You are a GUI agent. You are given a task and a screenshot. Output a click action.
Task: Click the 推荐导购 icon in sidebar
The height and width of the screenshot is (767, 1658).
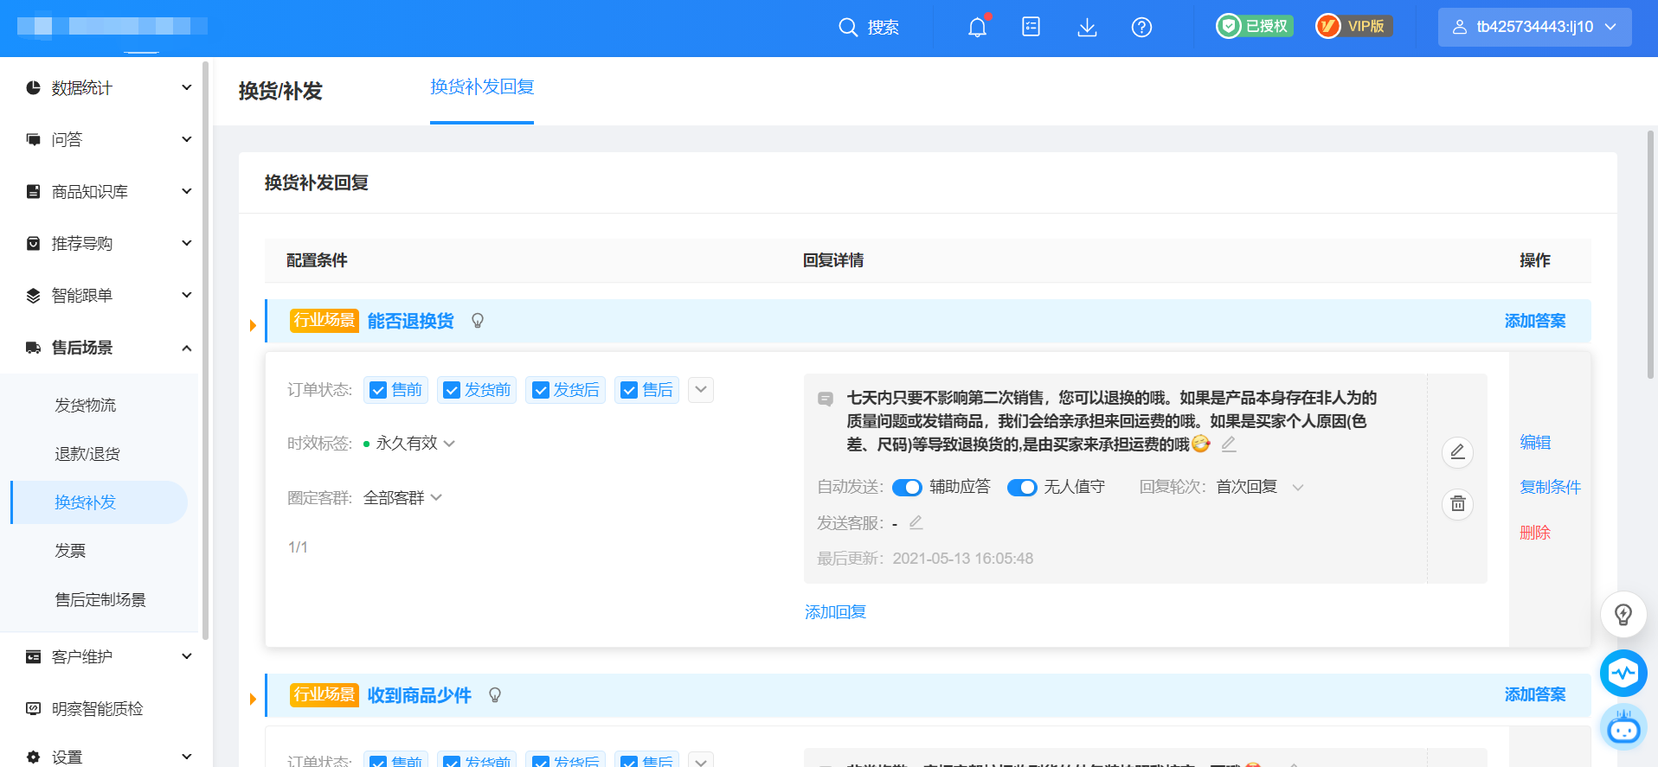34,243
